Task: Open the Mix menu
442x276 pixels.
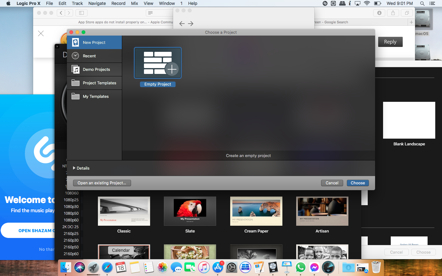Action: [x=134, y=3]
